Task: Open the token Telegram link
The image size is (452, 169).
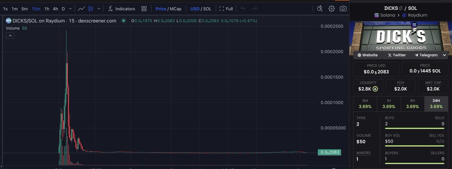Action: 426,55
